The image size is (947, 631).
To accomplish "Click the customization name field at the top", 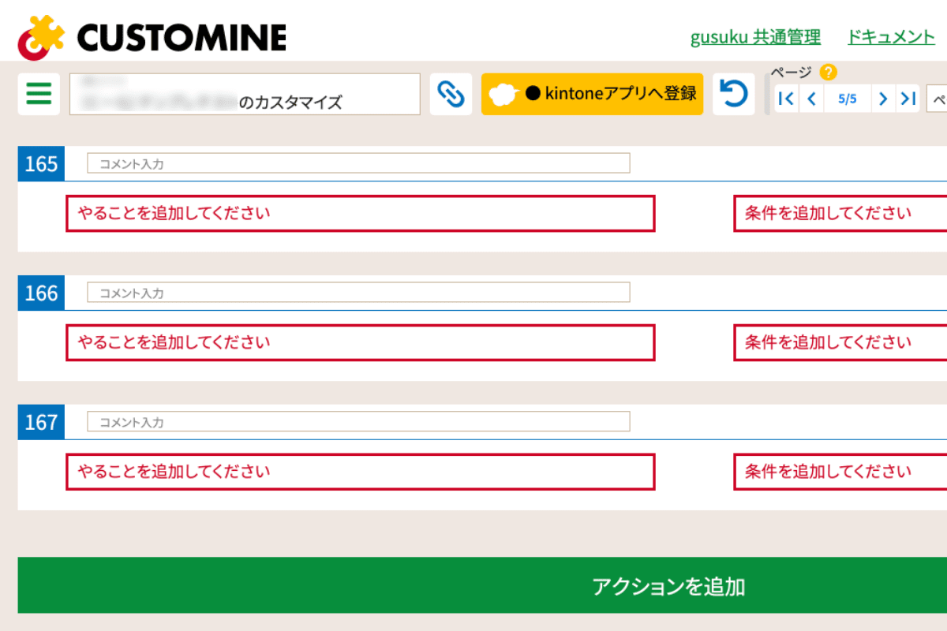I will pyautogui.click(x=245, y=93).
